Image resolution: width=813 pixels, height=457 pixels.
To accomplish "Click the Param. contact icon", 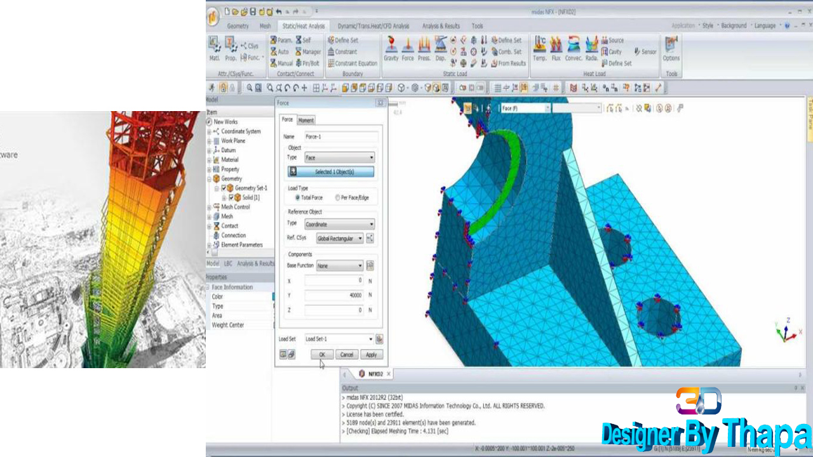I will (x=281, y=40).
